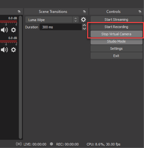Viewport: 144px width, 148px height.
Task: Mute the first audio channel speaker icon
Action: tap(4, 30)
